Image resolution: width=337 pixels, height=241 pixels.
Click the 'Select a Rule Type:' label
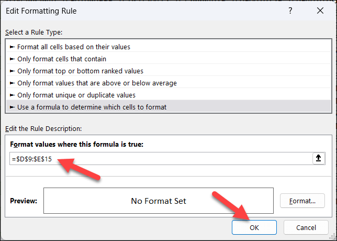[x=33, y=32]
